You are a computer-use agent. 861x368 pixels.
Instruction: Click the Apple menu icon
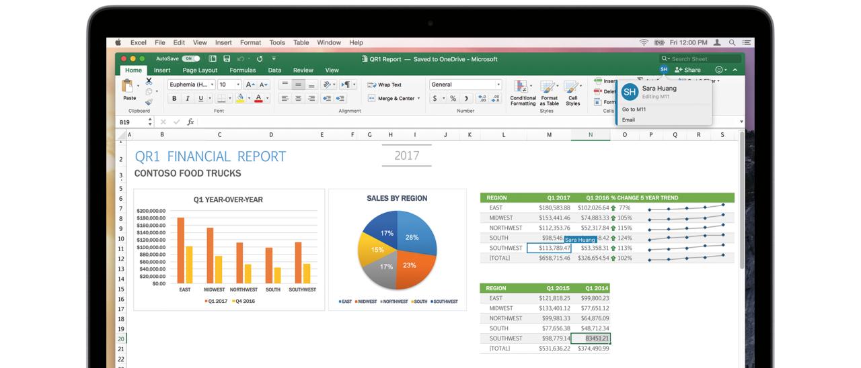pos(118,42)
